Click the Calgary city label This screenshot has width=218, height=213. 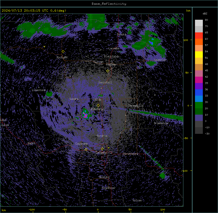[101, 153]
